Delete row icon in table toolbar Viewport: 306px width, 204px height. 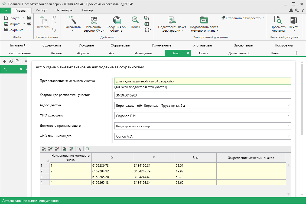tap(57, 149)
